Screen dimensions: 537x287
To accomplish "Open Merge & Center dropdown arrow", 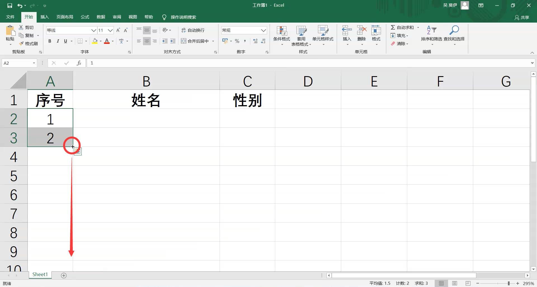I will (213, 41).
